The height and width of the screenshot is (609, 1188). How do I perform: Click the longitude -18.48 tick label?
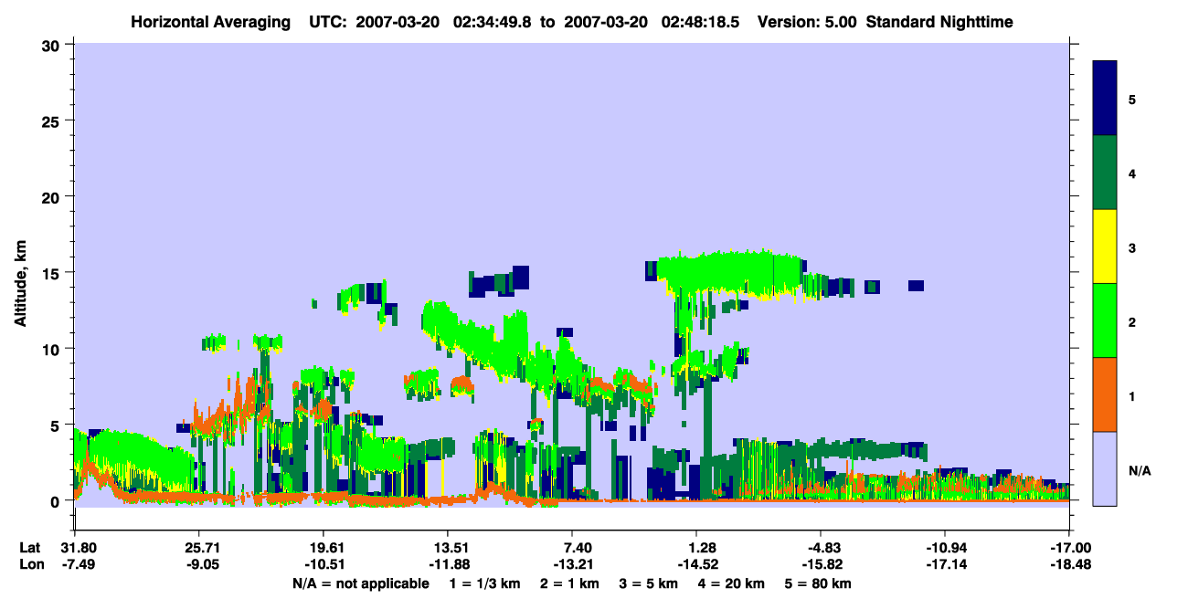(x=1069, y=564)
